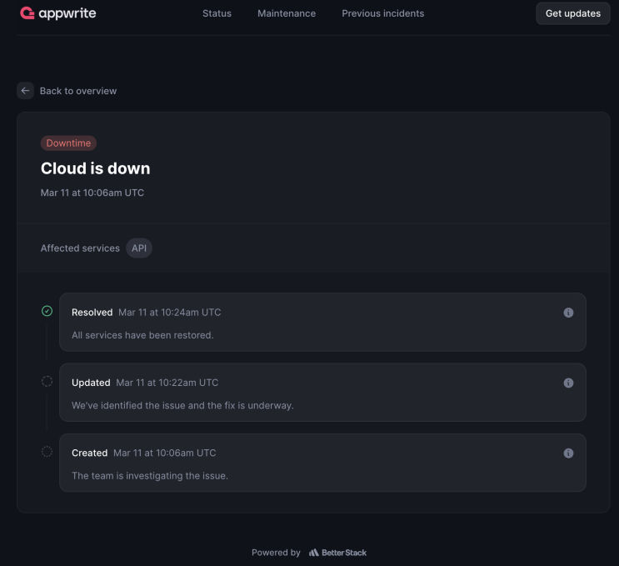Click the back arrow icon
The width and height of the screenshot is (619, 566).
(x=26, y=91)
